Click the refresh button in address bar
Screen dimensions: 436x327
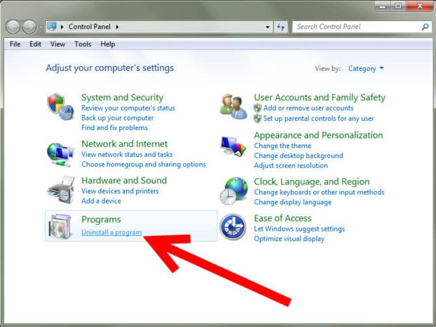pos(280,27)
